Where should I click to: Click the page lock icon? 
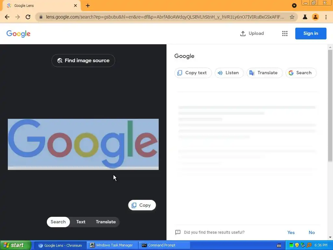pyautogui.click(x=41, y=17)
